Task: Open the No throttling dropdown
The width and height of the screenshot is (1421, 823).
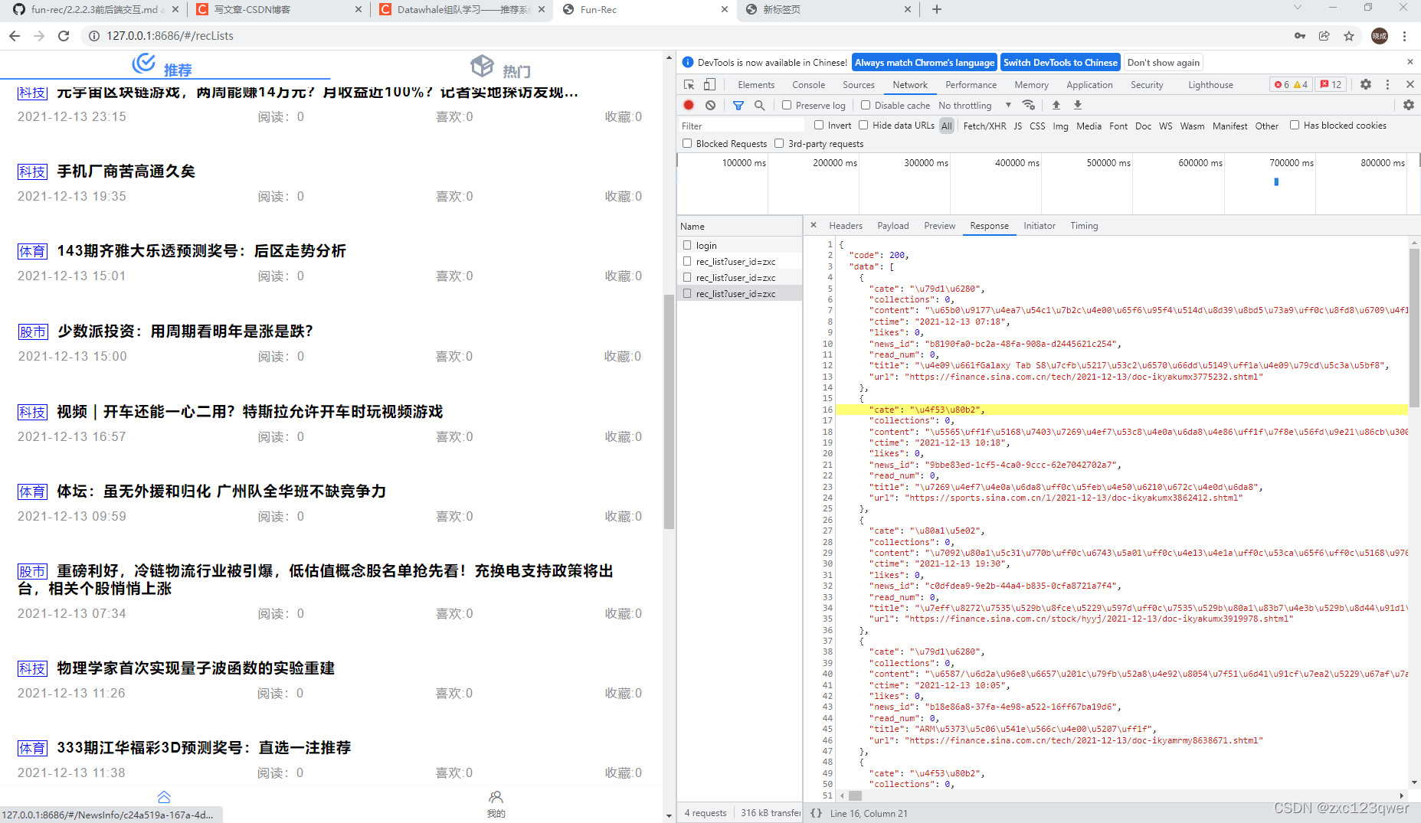Action: (x=974, y=105)
